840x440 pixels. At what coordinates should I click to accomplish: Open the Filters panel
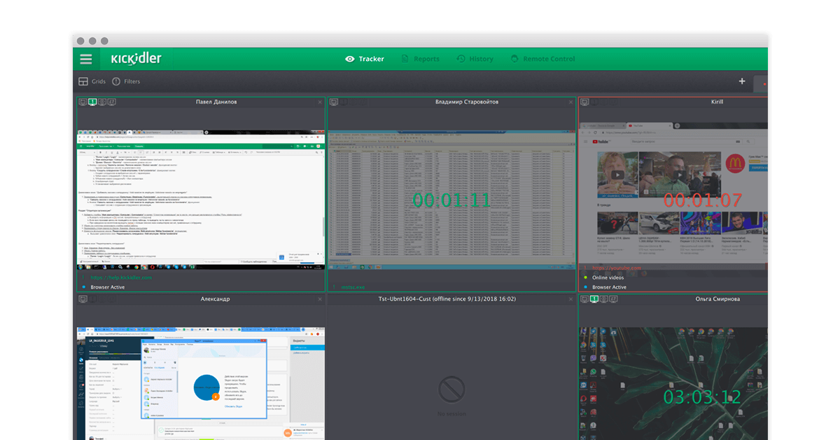click(125, 81)
